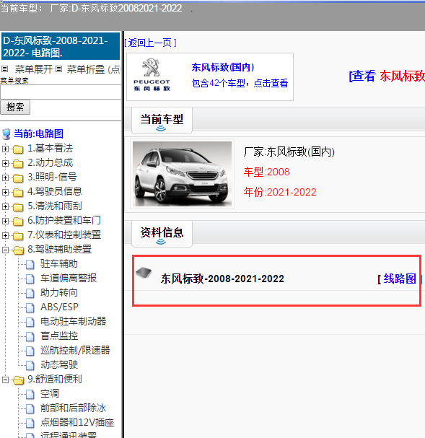The height and width of the screenshot is (438, 425).
Task: Click the document icon beside ABS/ESP
Action: click(x=30, y=307)
